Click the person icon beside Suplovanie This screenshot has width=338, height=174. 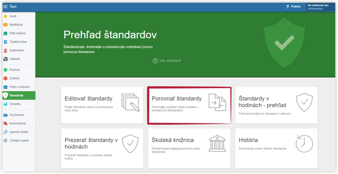click(5, 50)
